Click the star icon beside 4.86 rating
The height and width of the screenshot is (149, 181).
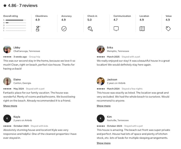tap(5, 6)
